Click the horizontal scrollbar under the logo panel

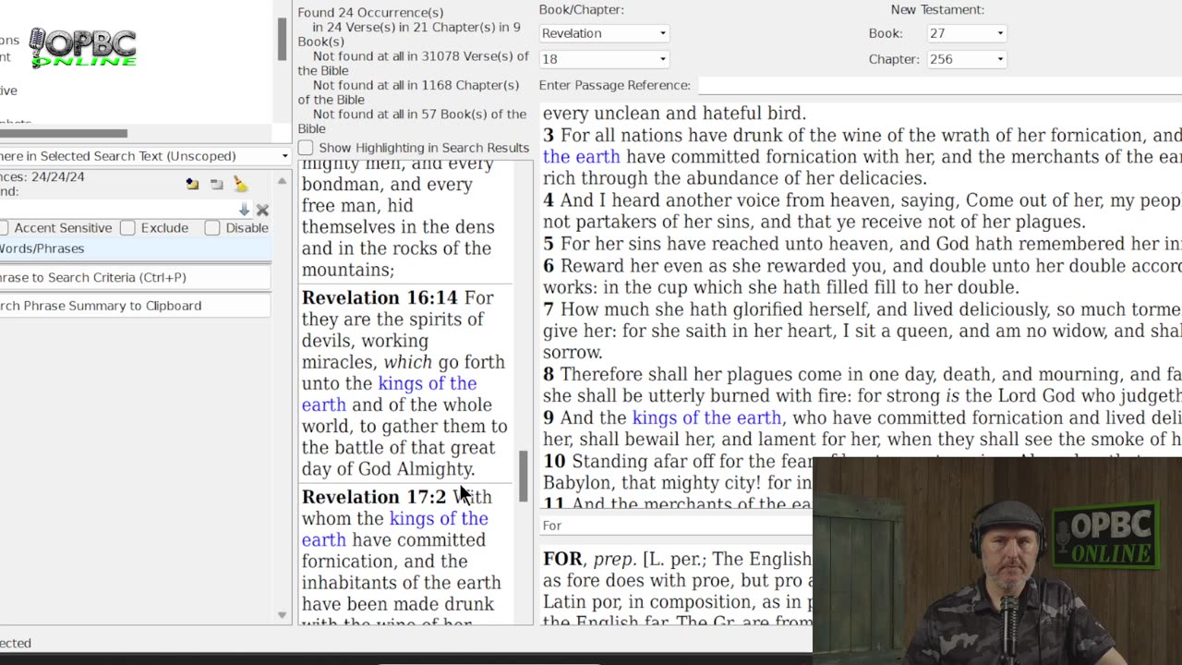tap(63, 133)
